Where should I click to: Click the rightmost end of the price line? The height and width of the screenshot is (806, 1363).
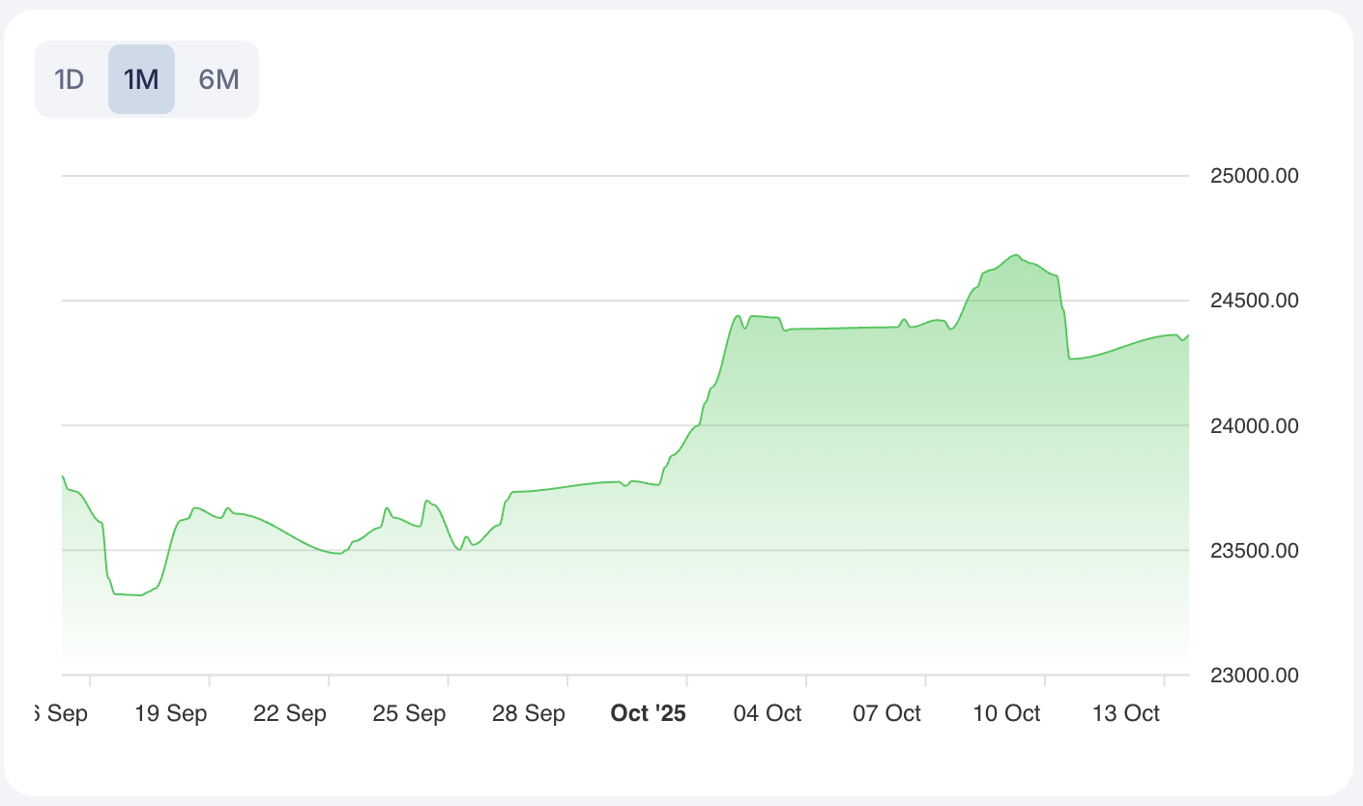1188,335
